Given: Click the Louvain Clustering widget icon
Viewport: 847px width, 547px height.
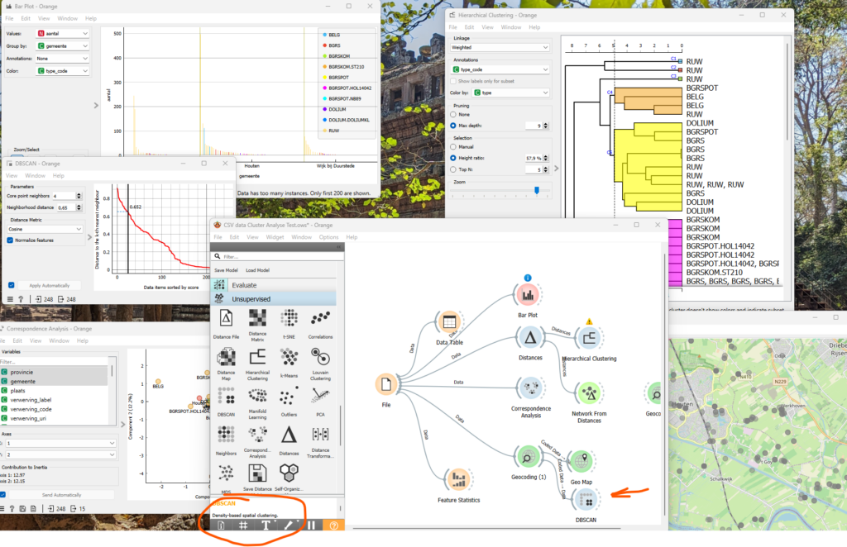Looking at the screenshot, I should [320, 357].
